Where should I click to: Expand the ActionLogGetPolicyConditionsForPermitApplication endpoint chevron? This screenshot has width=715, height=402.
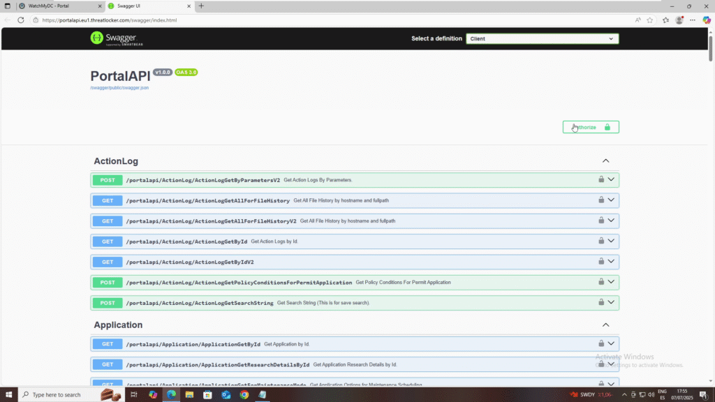pyautogui.click(x=611, y=282)
